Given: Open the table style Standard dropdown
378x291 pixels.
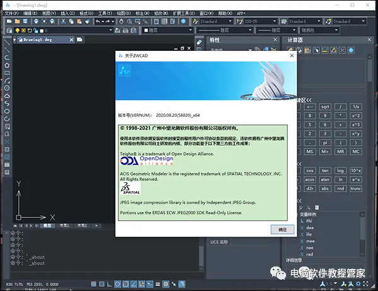Looking at the screenshot, I should [304, 21].
